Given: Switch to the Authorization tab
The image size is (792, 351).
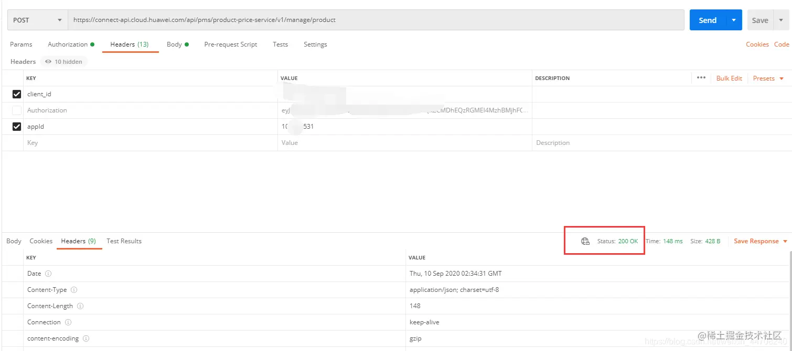Looking at the screenshot, I should (71, 44).
